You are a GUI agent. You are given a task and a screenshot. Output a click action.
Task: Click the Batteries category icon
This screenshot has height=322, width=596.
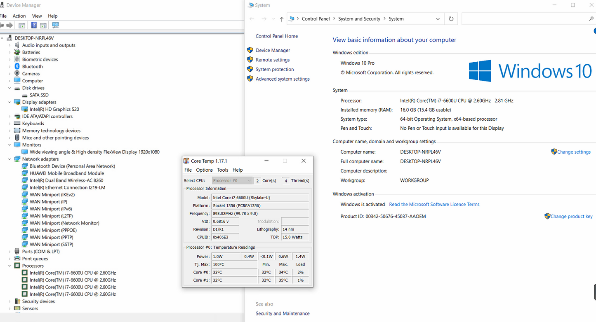click(x=17, y=52)
